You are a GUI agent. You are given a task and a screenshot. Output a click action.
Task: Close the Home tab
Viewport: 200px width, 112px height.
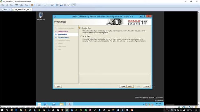tap(10, 10)
